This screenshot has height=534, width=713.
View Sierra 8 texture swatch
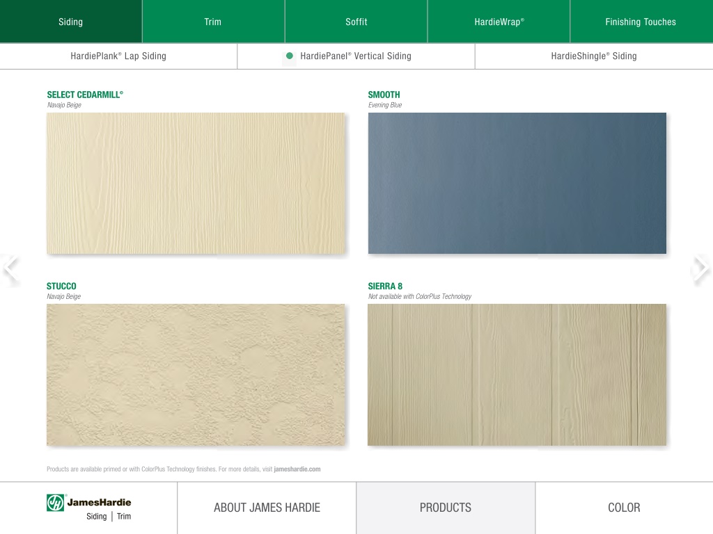[x=517, y=375]
